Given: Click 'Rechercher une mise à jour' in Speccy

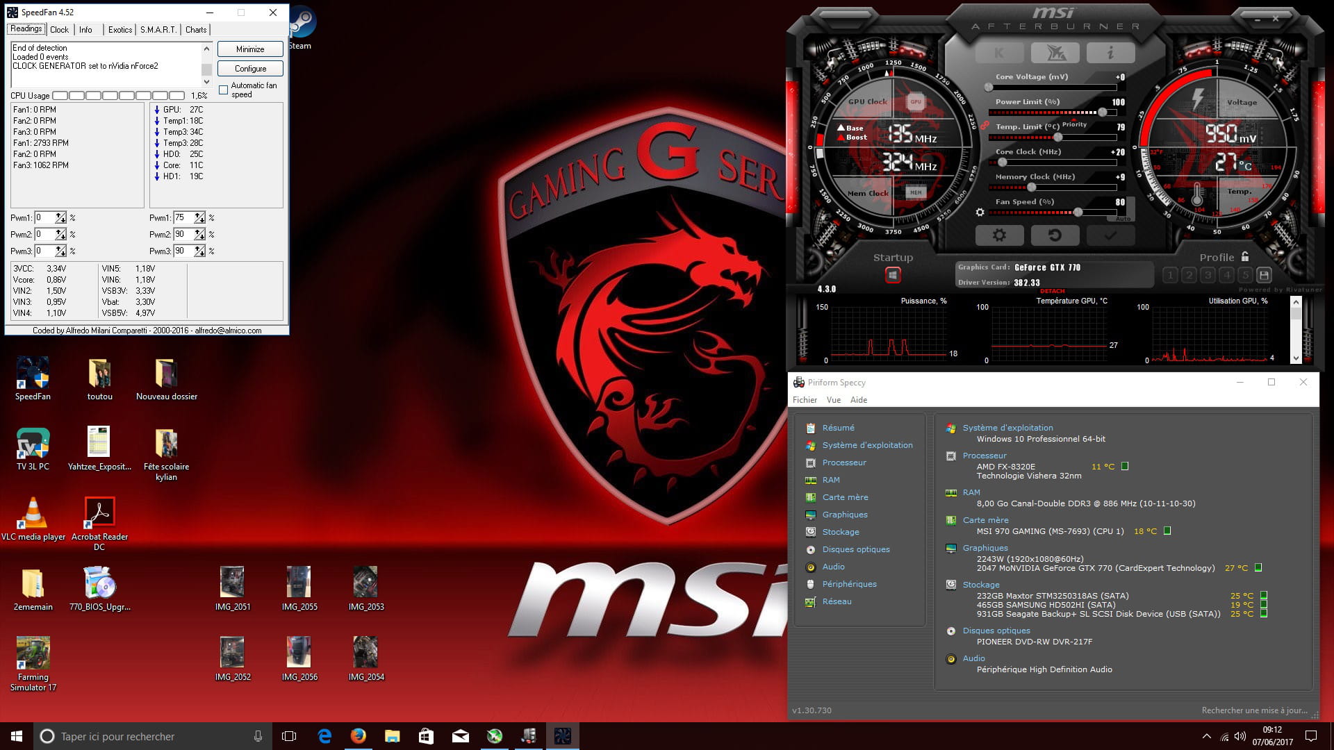Looking at the screenshot, I should 1255,710.
